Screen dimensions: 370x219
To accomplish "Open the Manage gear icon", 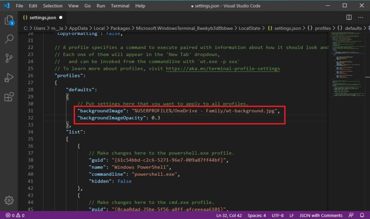I will pos(9,201).
